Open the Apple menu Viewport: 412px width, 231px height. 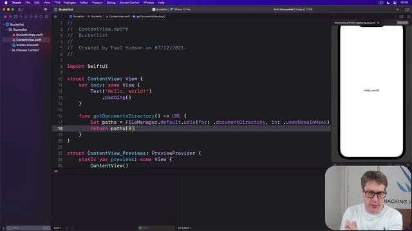click(x=6, y=3)
